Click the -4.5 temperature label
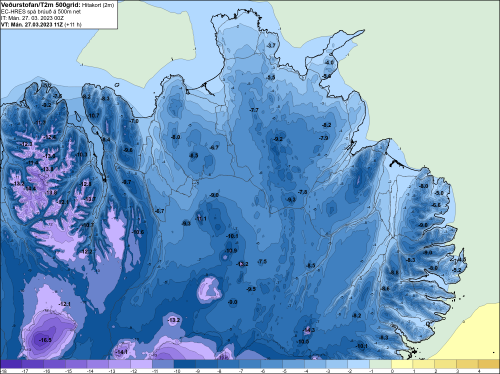Image resolution: width=500 pixels, height=374 pixels. click(x=461, y=260)
